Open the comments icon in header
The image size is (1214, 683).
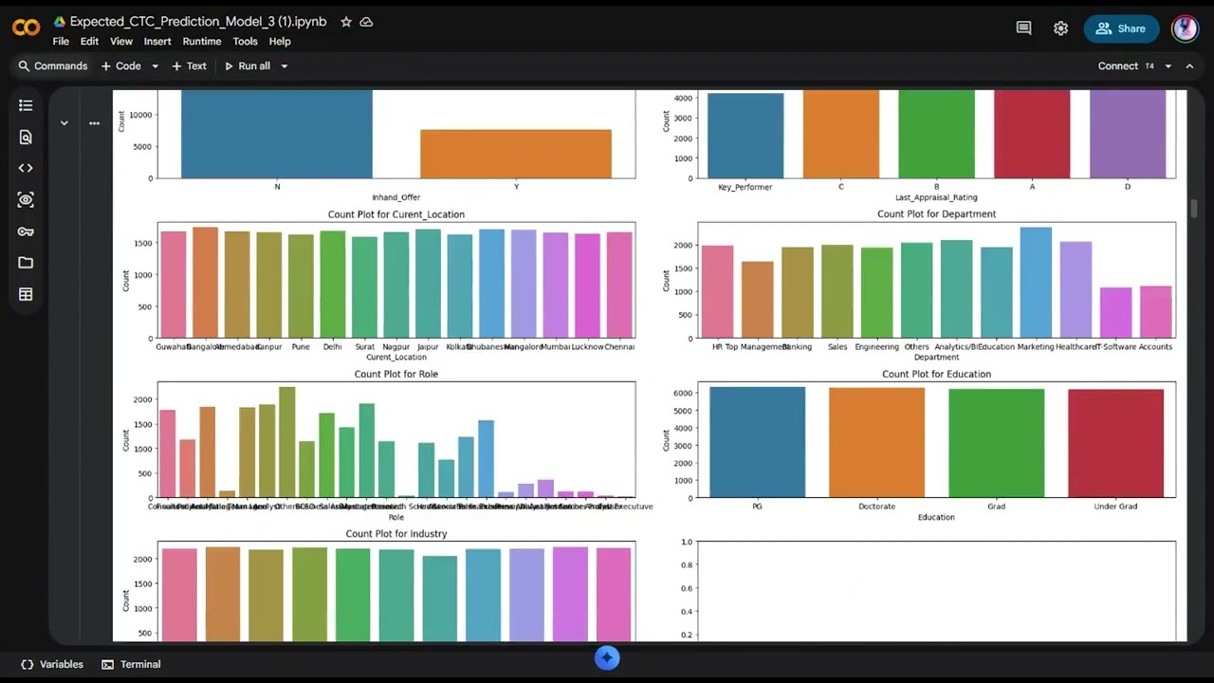pos(1023,28)
